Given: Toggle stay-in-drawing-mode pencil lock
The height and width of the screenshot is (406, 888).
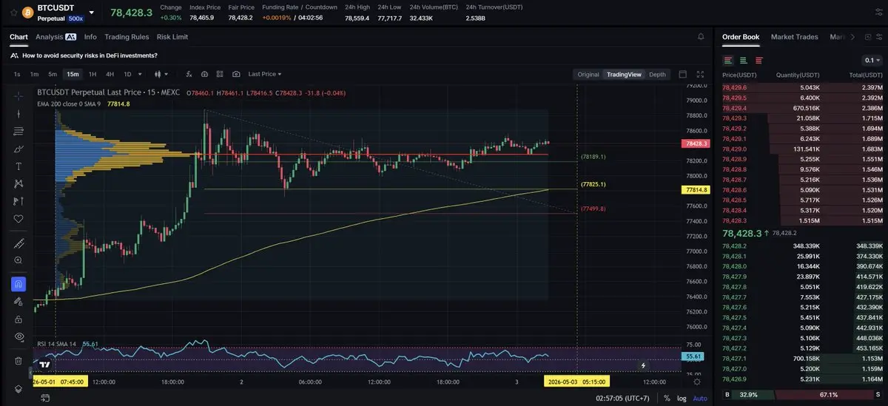Looking at the screenshot, I should (18, 302).
